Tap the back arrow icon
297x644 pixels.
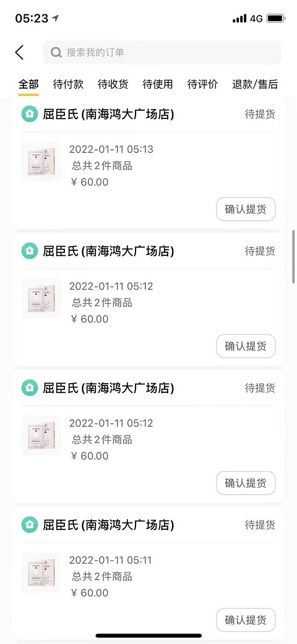(x=19, y=53)
